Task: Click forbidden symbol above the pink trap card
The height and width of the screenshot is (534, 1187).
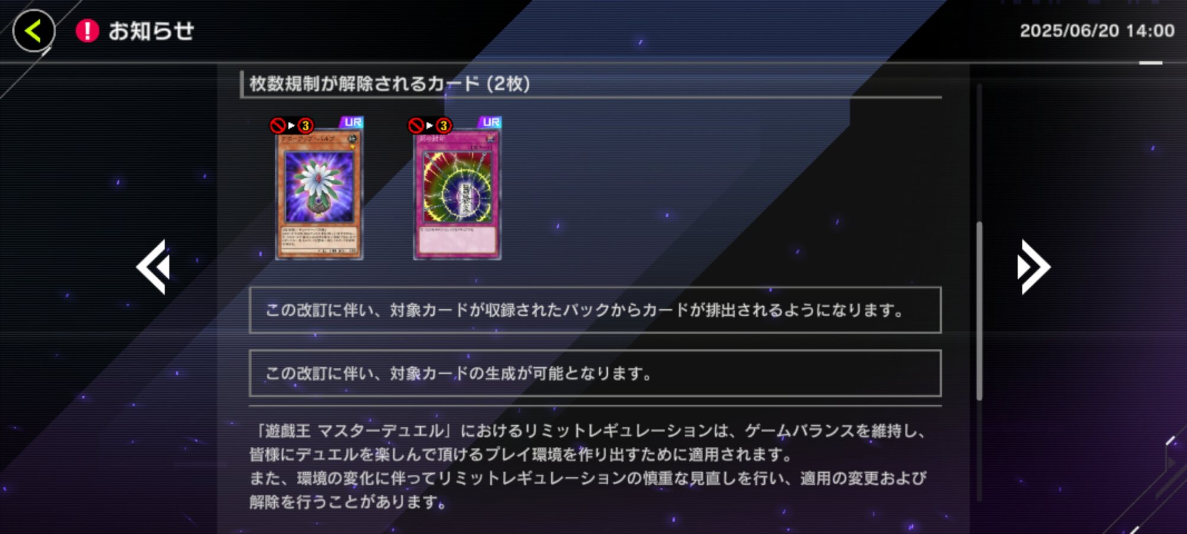Action: tap(415, 125)
